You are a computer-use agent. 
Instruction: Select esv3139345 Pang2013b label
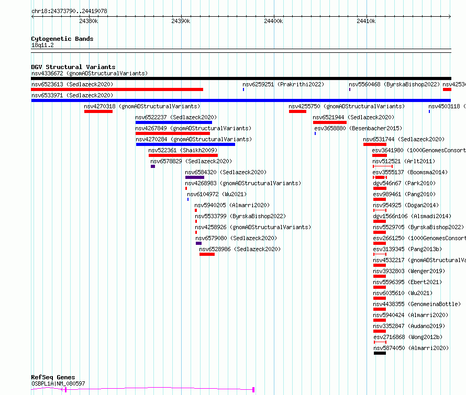[x=407, y=249]
